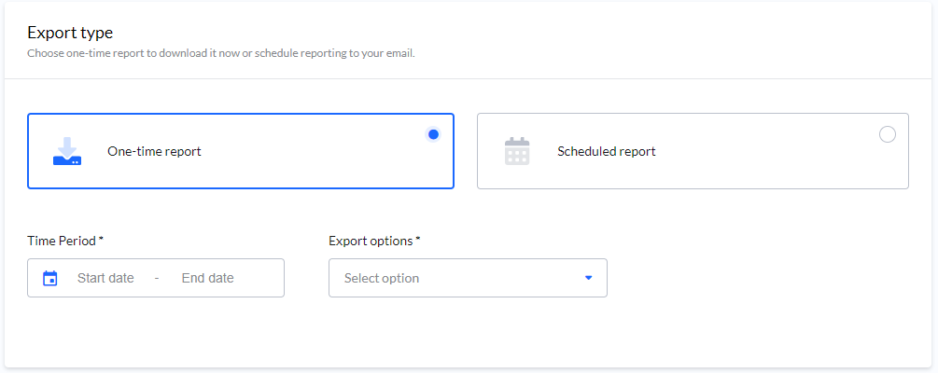Expand the Export options dropdown arrow
This screenshot has width=938, height=373.
588,278
